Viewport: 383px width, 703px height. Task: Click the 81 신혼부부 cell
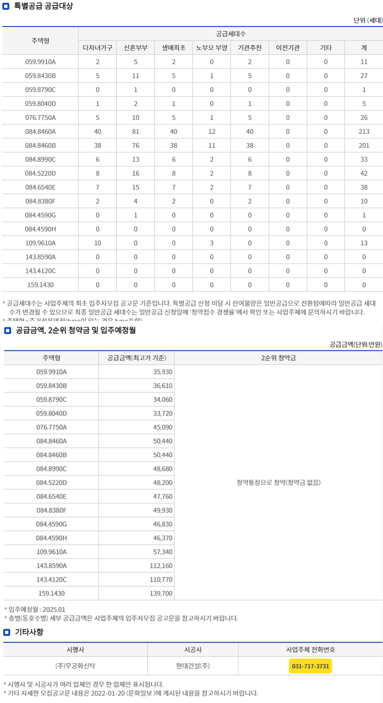click(136, 131)
